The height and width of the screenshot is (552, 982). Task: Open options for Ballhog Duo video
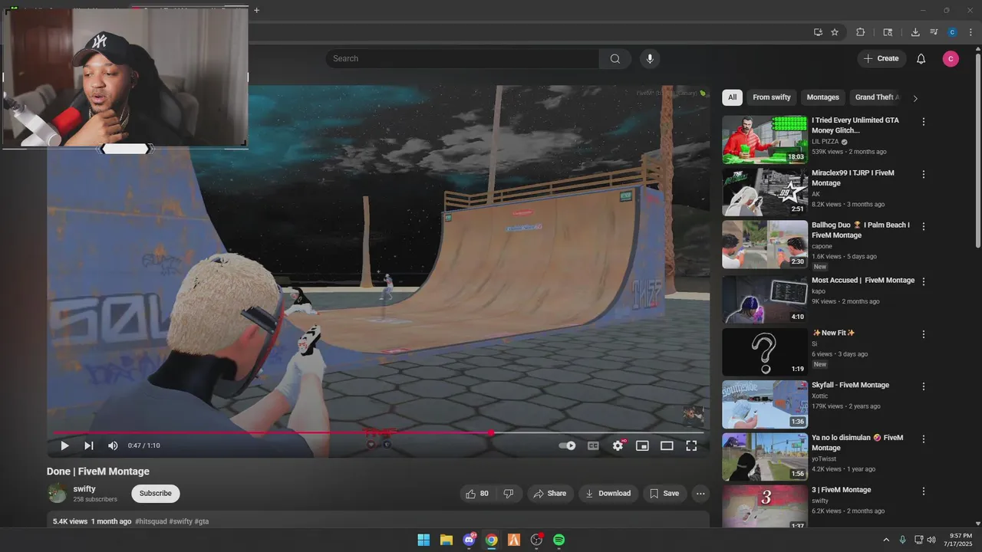pyautogui.click(x=924, y=227)
